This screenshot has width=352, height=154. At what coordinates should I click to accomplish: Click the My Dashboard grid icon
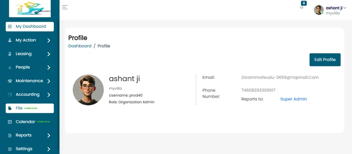point(10,26)
